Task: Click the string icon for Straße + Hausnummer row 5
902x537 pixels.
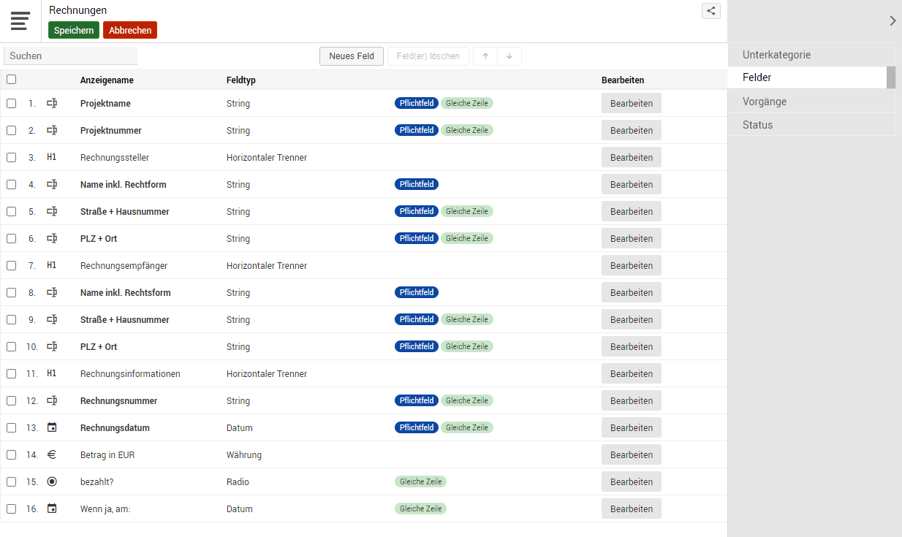Action: click(52, 211)
